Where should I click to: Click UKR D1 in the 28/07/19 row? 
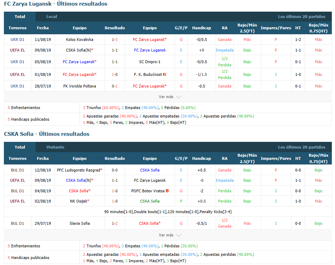[x=18, y=86]
